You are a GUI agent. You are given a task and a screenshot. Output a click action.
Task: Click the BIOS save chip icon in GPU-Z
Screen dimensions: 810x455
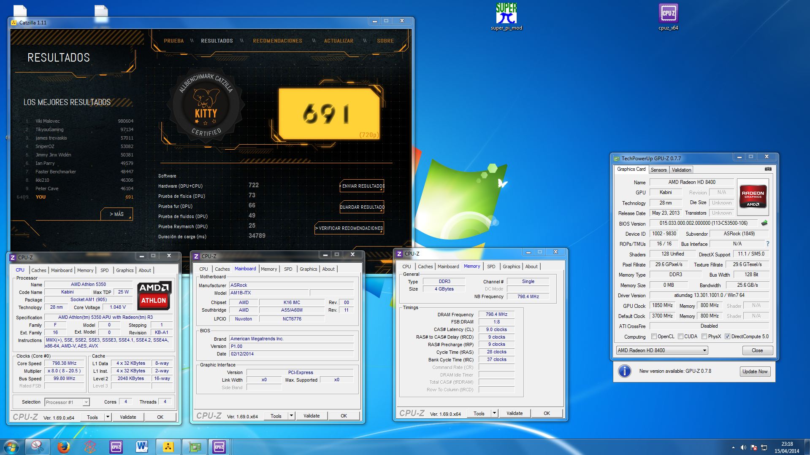tap(764, 223)
